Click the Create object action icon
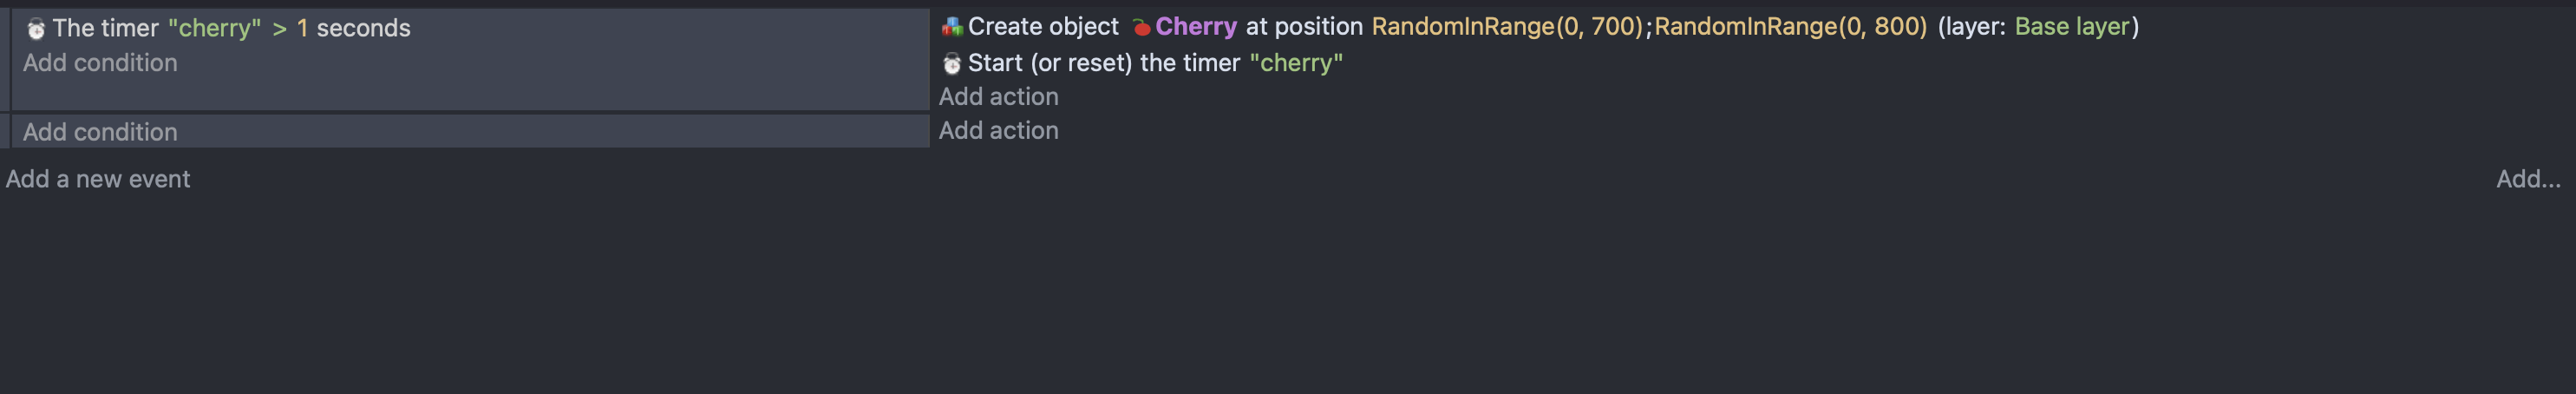This screenshot has height=394, width=2576. 952,27
